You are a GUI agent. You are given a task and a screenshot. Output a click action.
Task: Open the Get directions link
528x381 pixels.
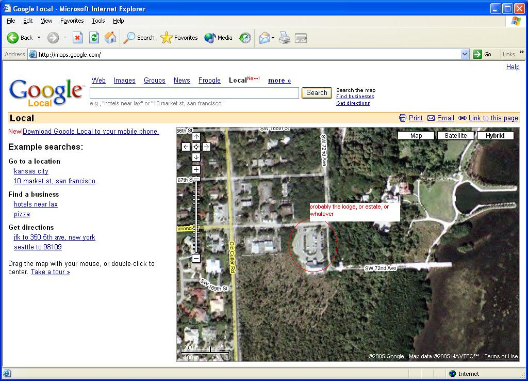[353, 103]
